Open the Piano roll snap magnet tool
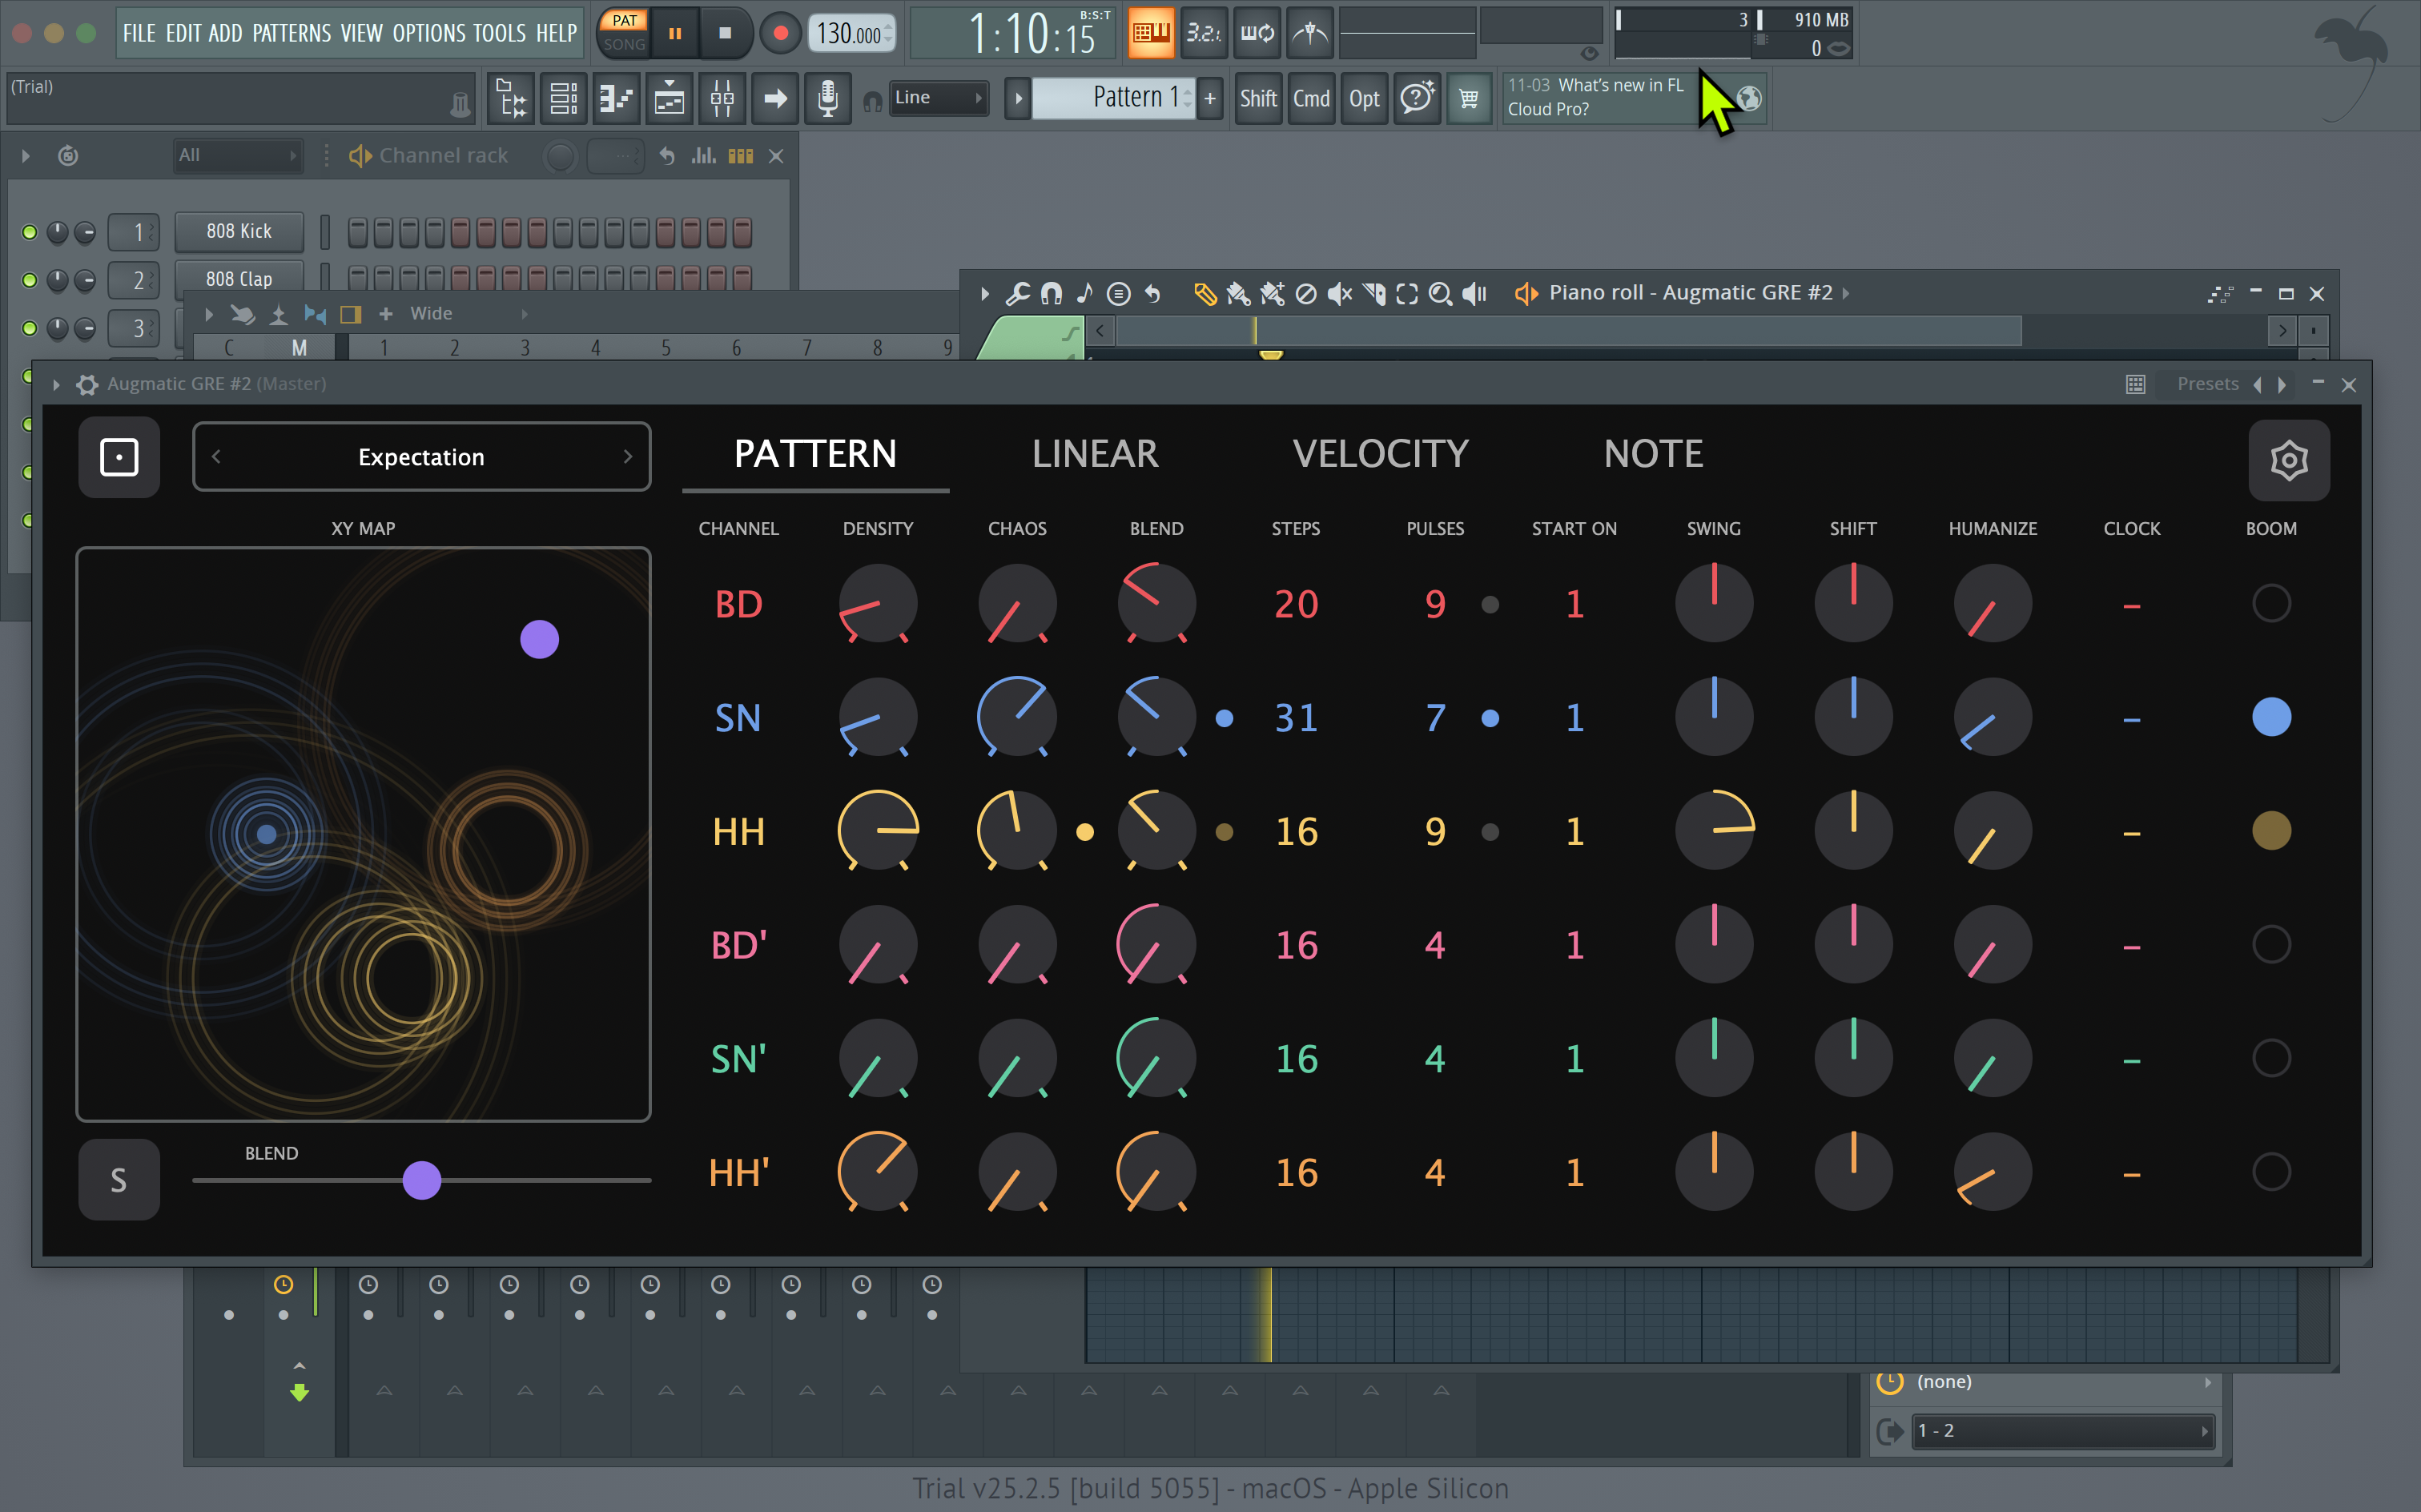 coord(1051,293)
